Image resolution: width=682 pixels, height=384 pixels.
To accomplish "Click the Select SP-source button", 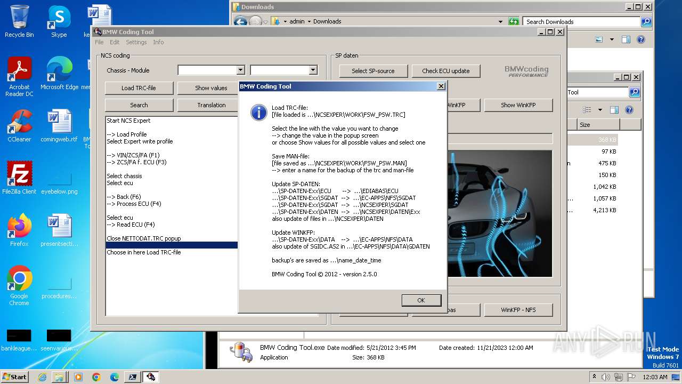I will point(373,71).
